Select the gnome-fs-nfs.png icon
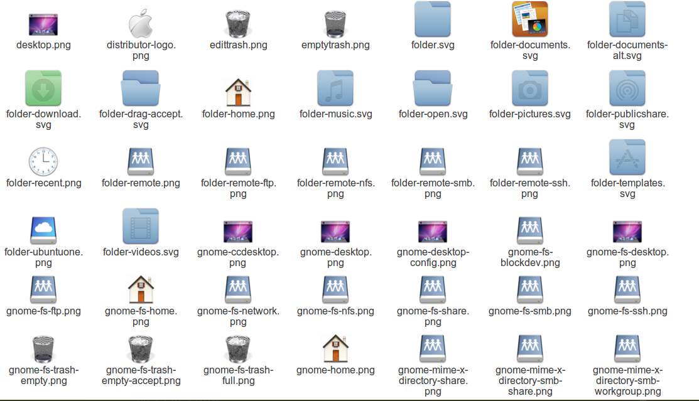 tap(335, 290)
